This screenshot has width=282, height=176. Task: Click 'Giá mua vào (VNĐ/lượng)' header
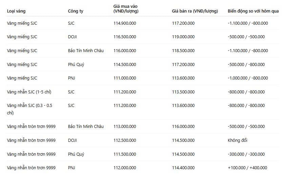[x=126, y=8]
